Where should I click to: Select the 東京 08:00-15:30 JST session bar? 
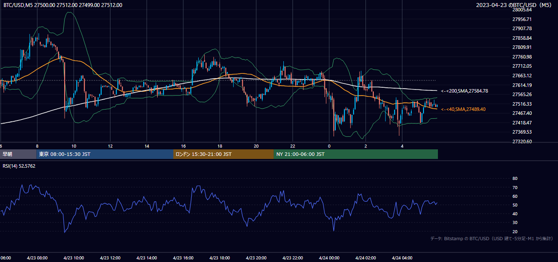[x=105, y=154]
